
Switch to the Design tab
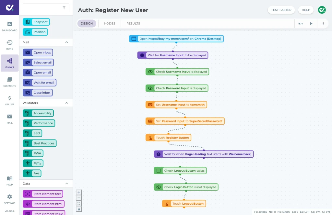click(87, 23)
